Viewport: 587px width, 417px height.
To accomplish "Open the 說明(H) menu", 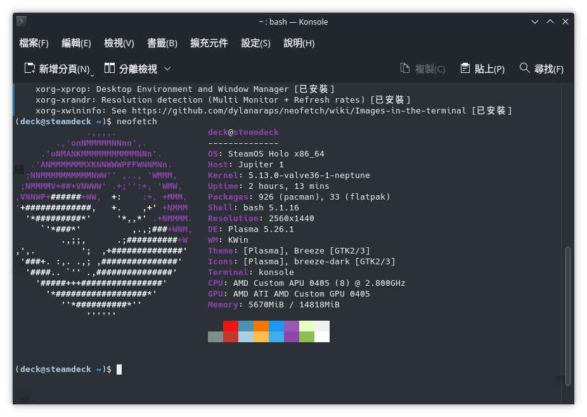I will click(299, 43).
